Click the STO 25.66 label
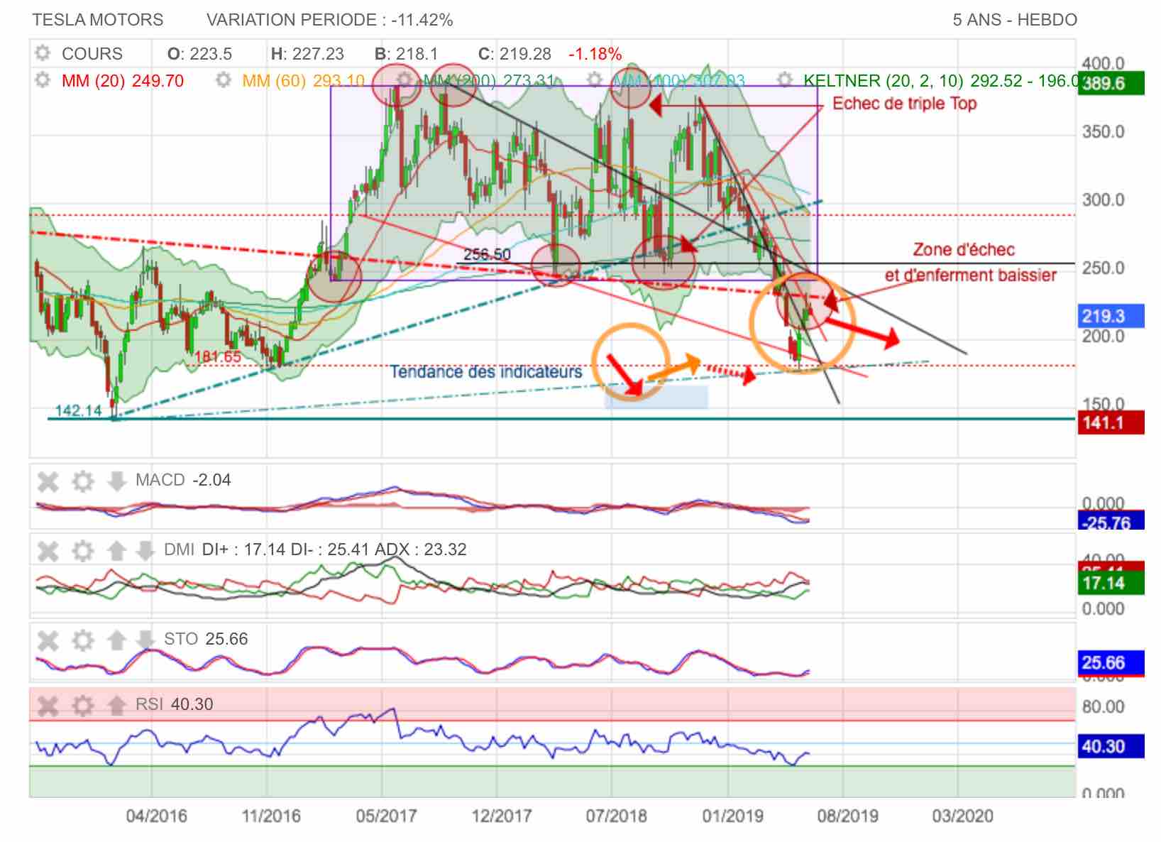Viewport: 1161px width, 842px height. pyautogui.click(x=206, y=639)
